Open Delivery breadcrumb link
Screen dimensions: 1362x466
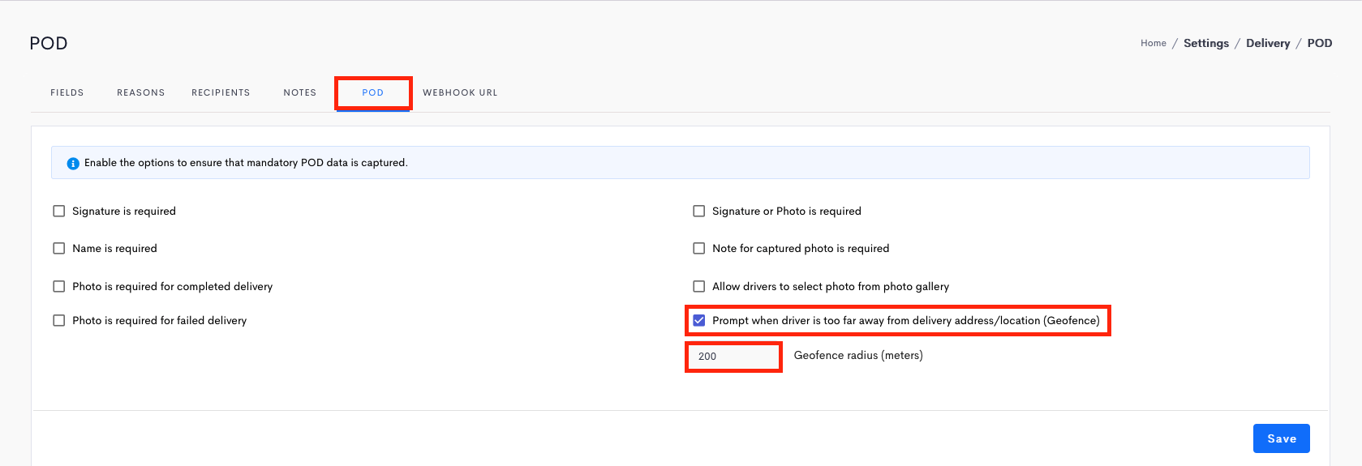pyautogui.click(x=1268, y=43)
